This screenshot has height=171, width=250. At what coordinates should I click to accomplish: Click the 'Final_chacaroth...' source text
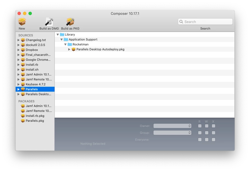coord(38,55)
